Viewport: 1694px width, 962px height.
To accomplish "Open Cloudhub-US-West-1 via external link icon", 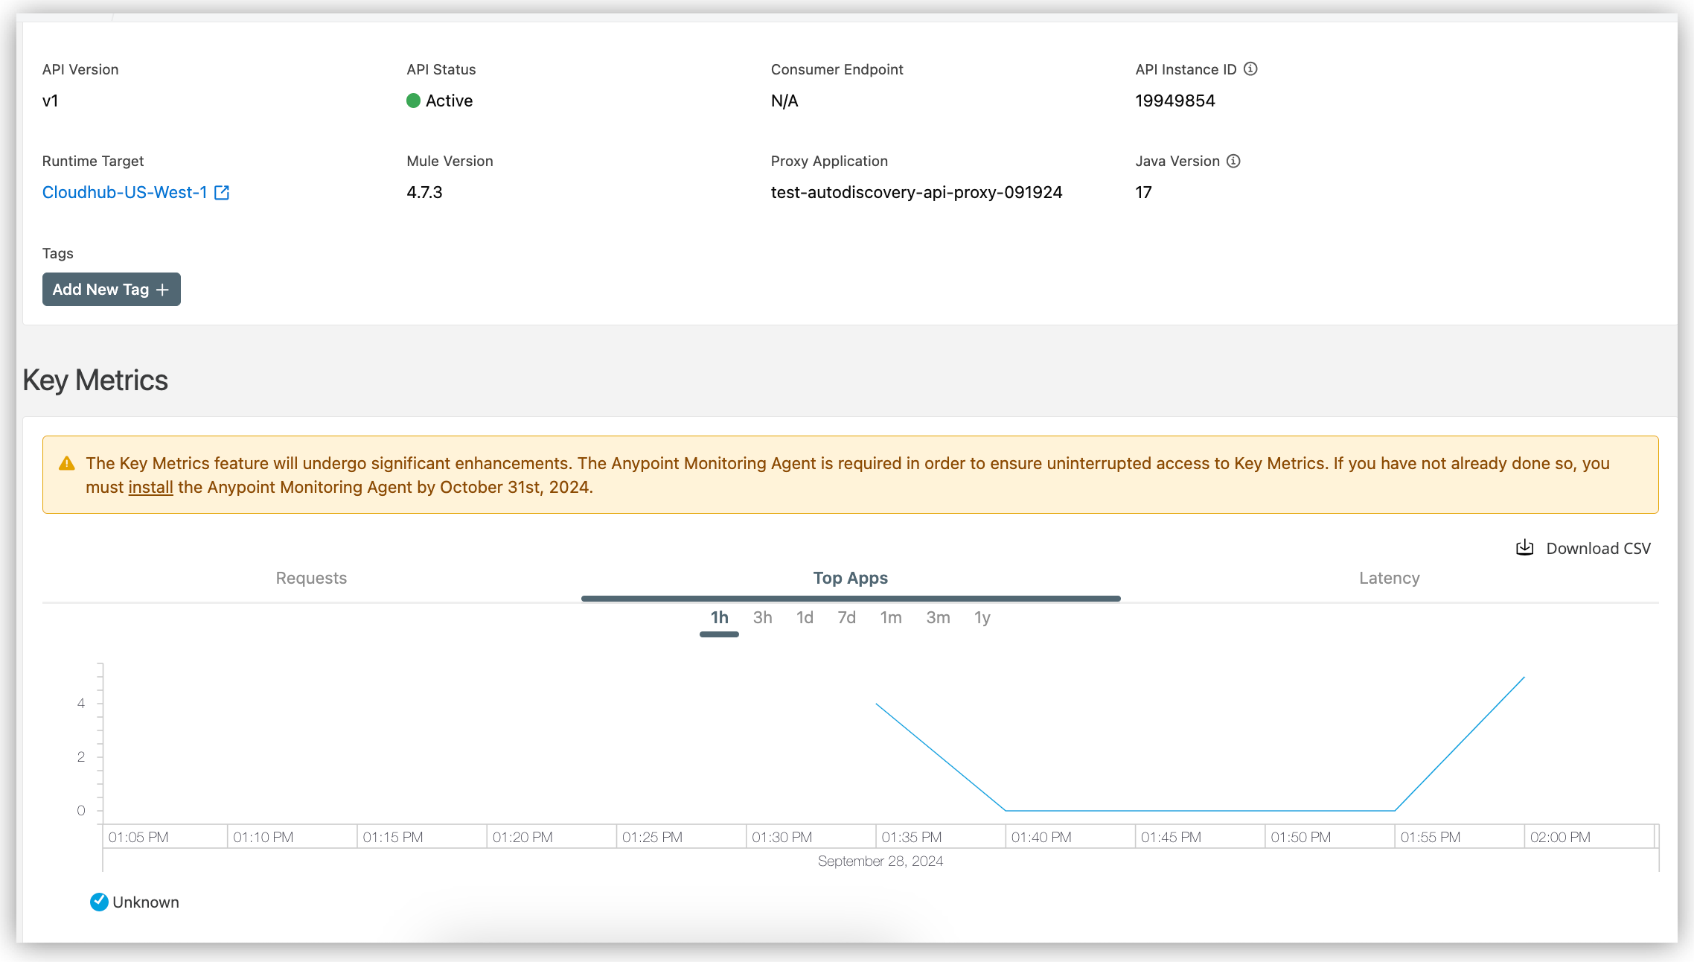I will (x=223, y=192).
